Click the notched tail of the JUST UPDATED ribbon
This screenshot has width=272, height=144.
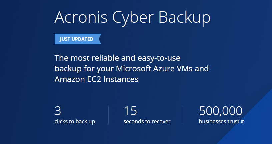click(99, 39)
